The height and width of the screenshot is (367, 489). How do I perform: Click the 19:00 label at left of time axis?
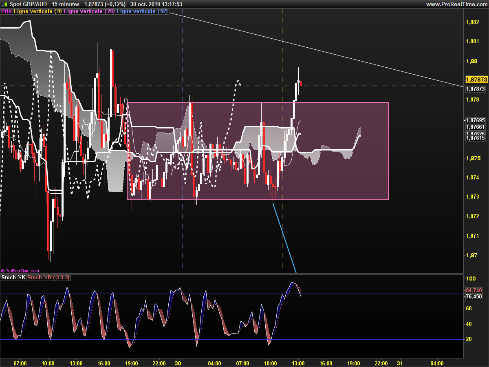click(132, 363)
